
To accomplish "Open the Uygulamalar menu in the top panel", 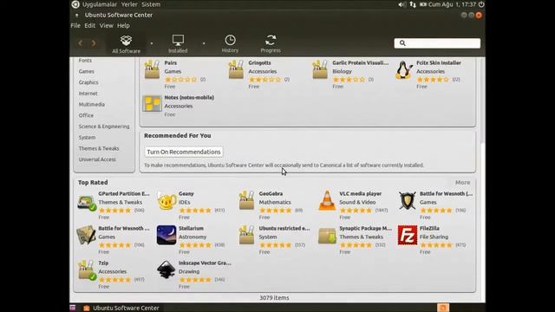I will pyautogui.click(x=100, y=4).
